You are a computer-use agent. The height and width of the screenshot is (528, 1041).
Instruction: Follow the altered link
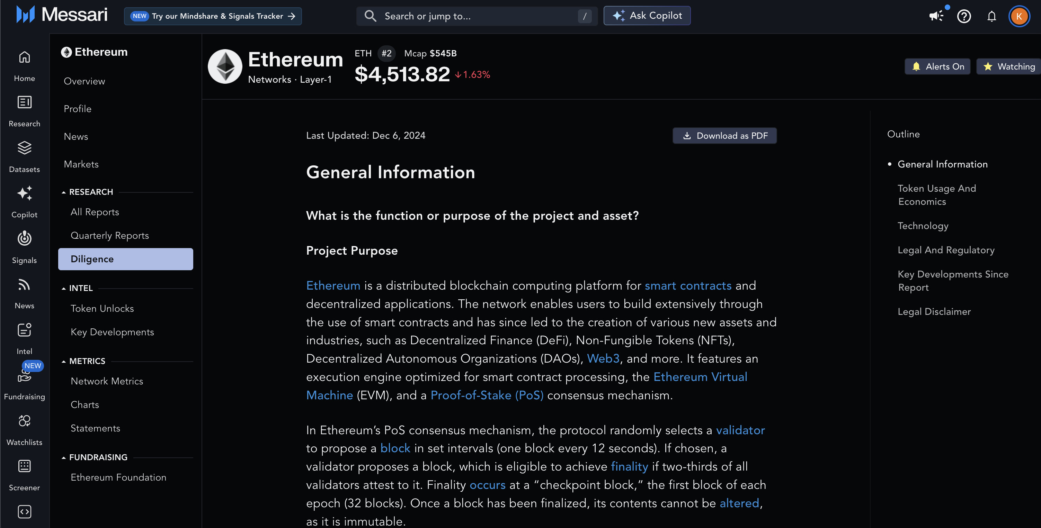[x=739, y=503]
